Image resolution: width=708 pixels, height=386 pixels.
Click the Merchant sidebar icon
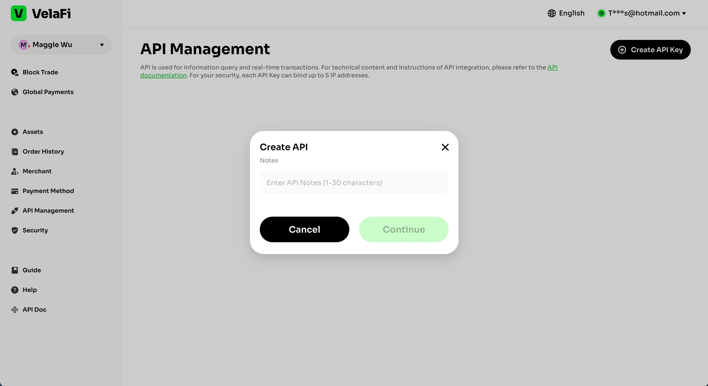14,171
